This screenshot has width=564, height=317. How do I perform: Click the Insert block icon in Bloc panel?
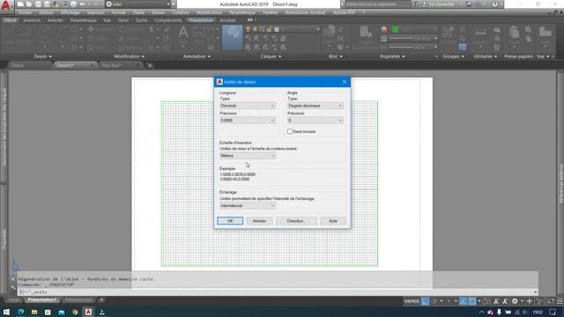(329, 32)
